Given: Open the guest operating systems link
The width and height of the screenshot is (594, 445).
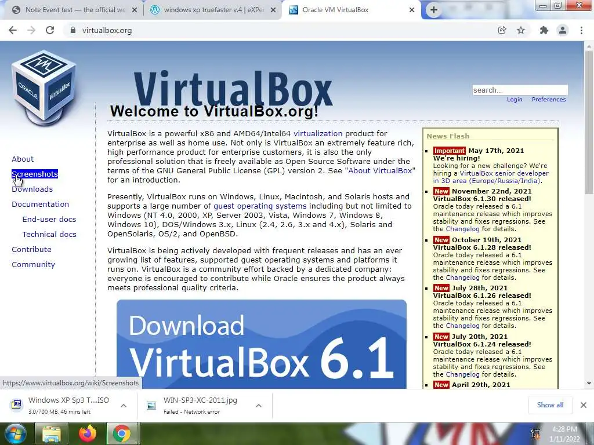Looking at the screenshot, I should tap(260, 206).
